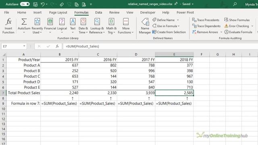Select cell B7 with value 2,240
The height and width of the screenshot is (145, 258).
click(60, 93)
